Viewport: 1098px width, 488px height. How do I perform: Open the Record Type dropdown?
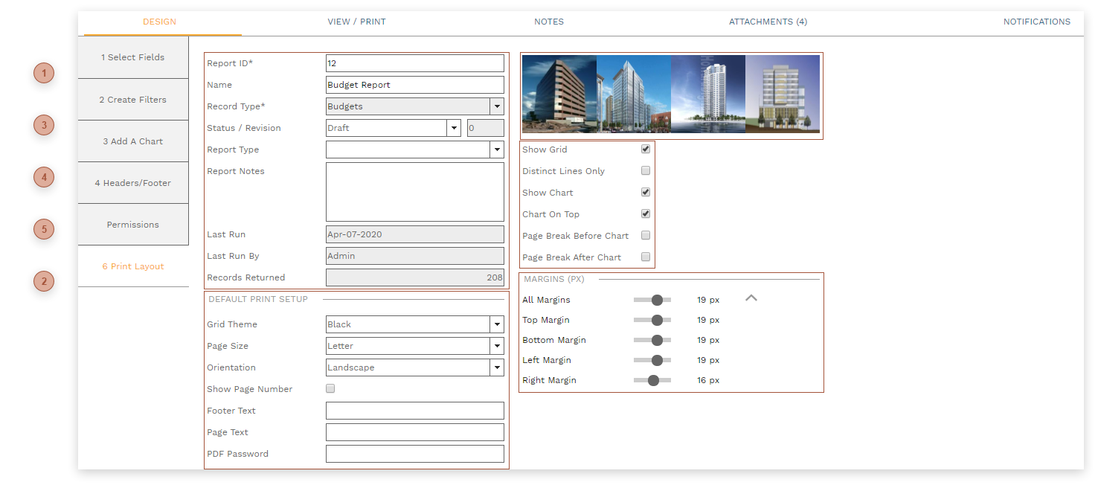pos(497,106)
